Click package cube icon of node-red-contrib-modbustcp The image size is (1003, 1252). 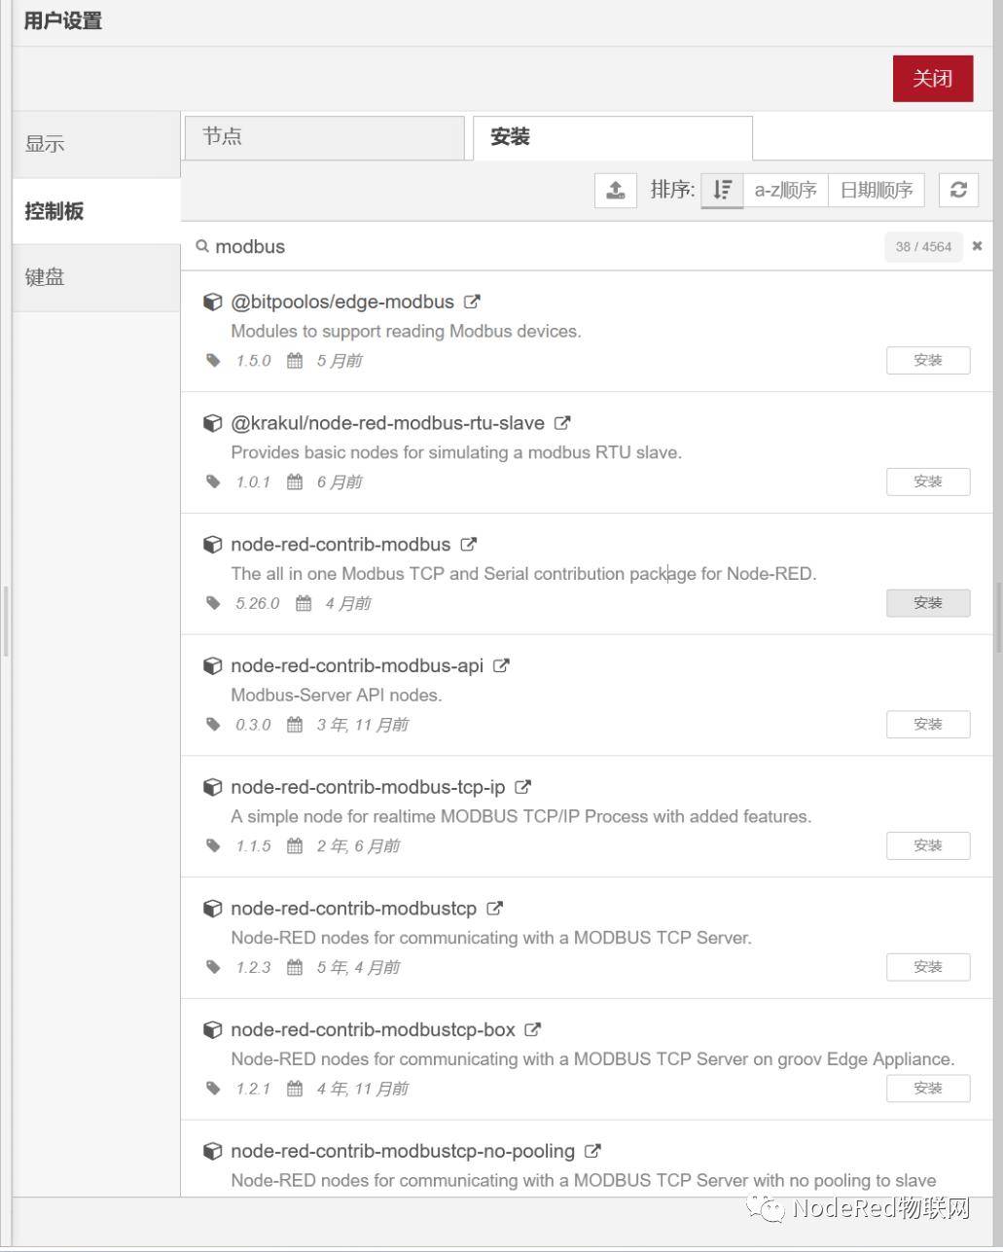[212, 909]
